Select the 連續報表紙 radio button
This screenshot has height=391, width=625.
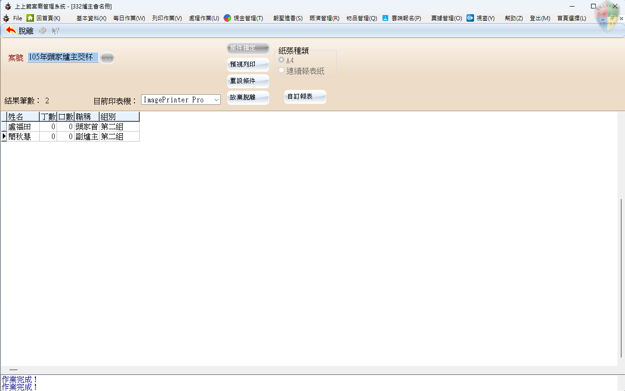coord(282,71)
